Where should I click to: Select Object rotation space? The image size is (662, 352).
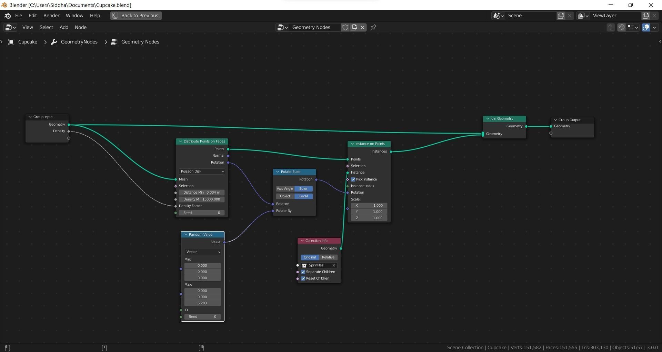tap(285, 196)
